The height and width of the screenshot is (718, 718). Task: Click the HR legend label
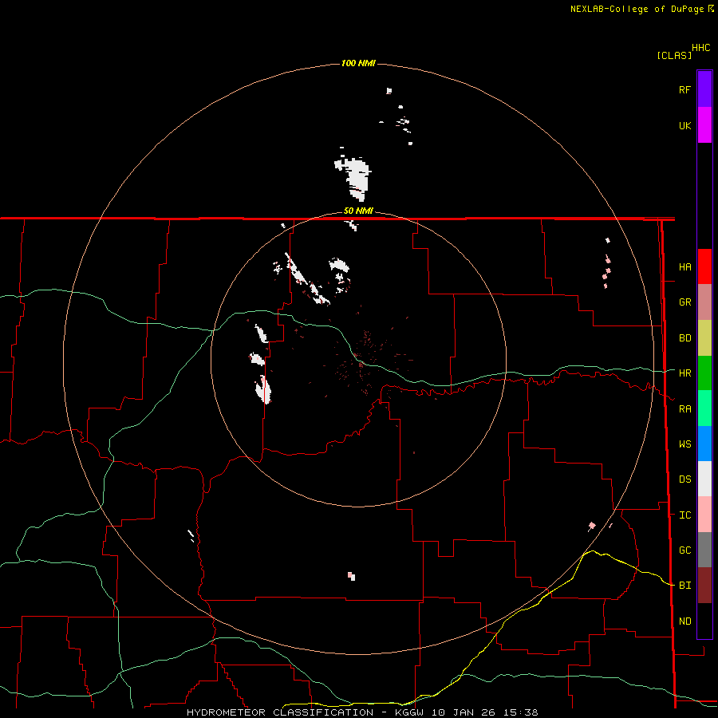pos(684,373)
